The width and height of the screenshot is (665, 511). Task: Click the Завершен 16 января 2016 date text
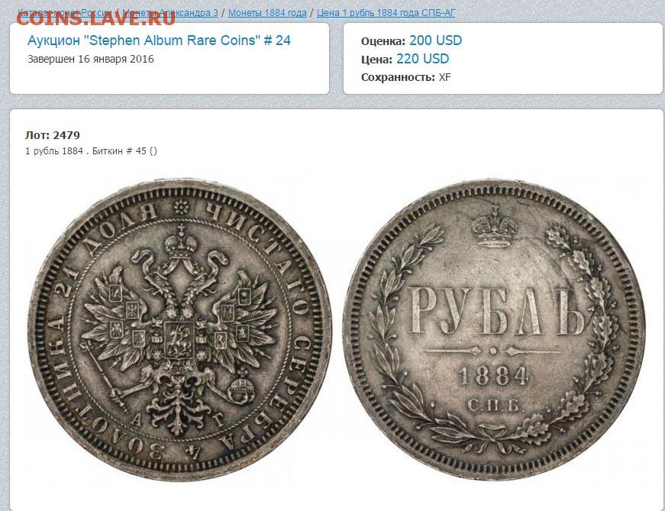[x=91, y=59]
